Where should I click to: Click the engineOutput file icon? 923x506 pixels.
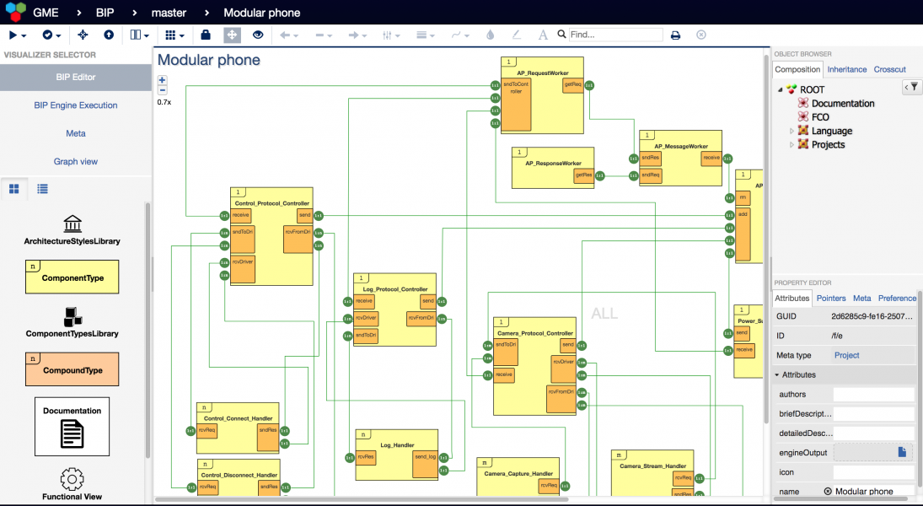tap(901, 453)
